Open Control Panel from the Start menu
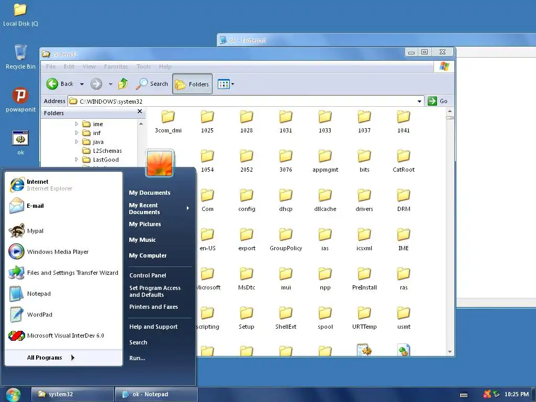This screenshot has height=402, width=536. [148, 275]
